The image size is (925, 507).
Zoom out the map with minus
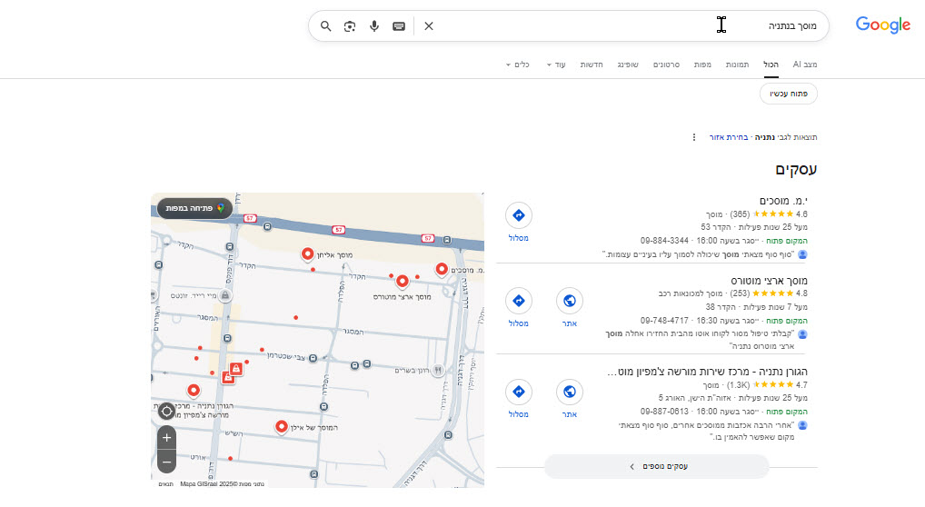pyautogui.click(x=166, y=462)
